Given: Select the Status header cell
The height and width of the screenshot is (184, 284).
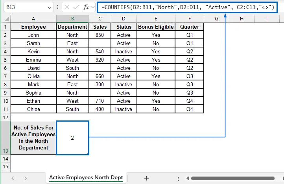Looking at the screenshot, I should [x=124, y=27].
